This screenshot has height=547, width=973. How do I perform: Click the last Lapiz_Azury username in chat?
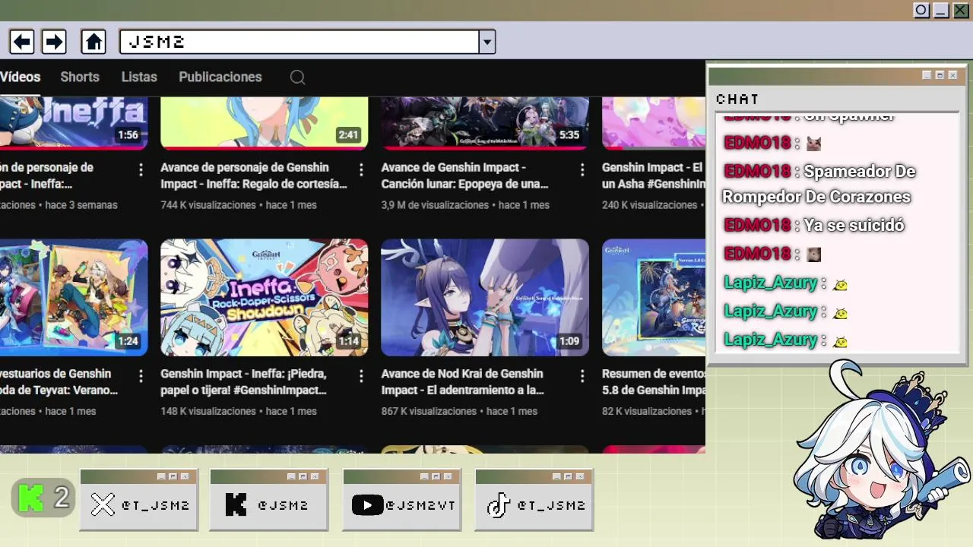770,340
